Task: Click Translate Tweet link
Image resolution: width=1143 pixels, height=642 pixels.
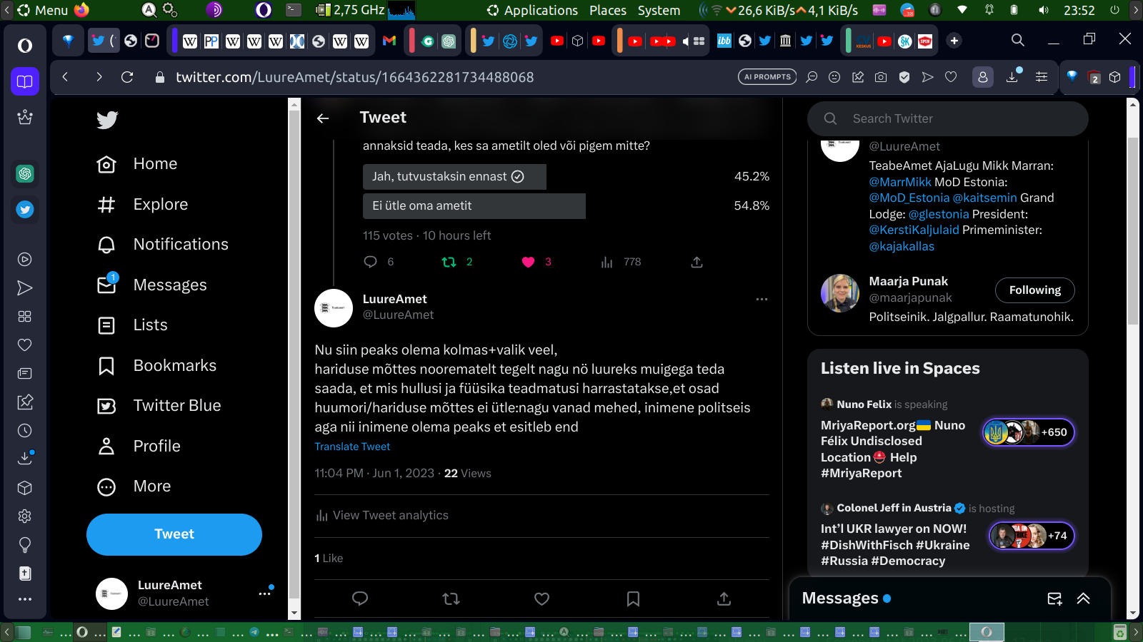Action: pos(352,447)
